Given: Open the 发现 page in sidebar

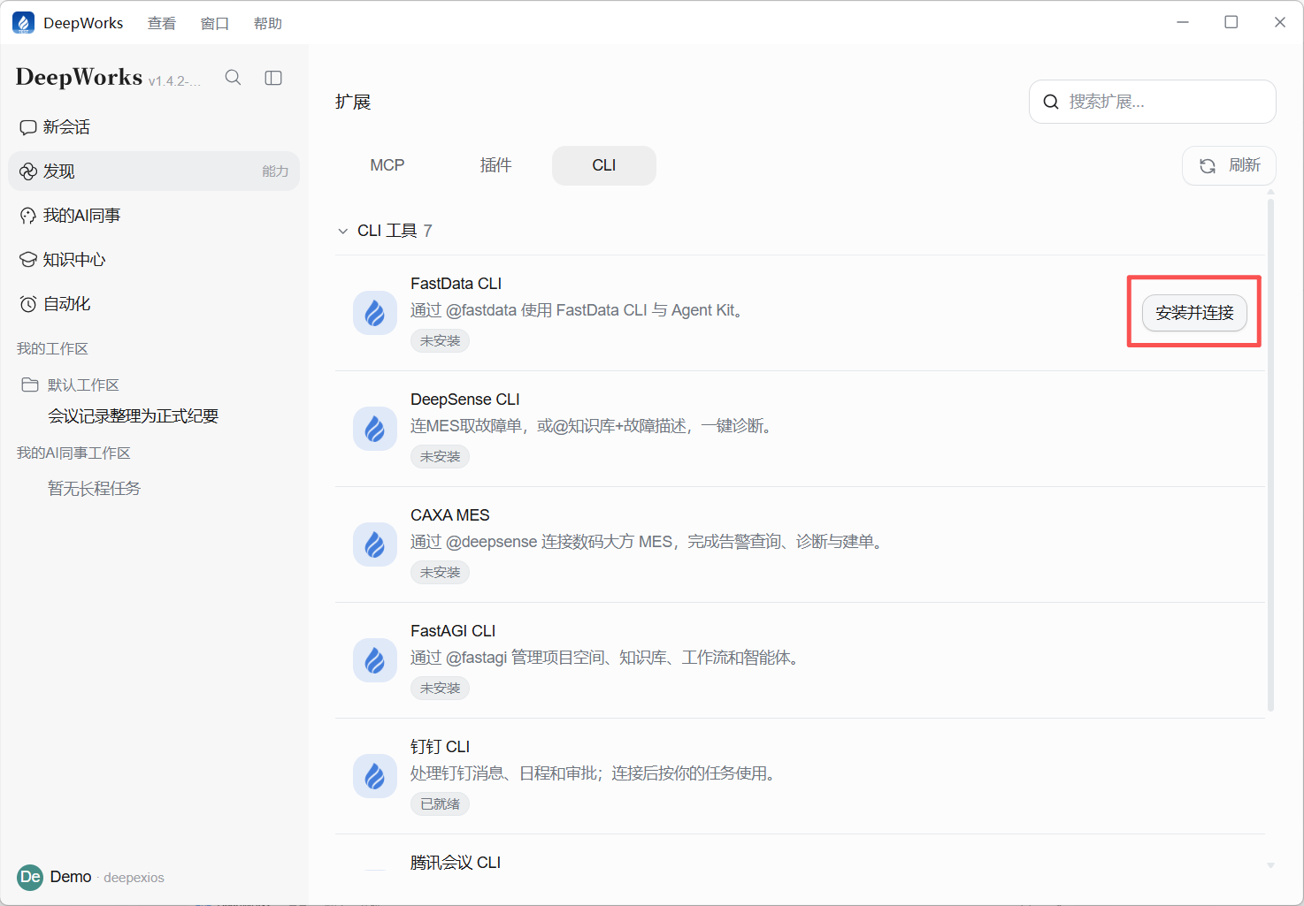Looking at the screenshot, I should click(x=154, y=171).
